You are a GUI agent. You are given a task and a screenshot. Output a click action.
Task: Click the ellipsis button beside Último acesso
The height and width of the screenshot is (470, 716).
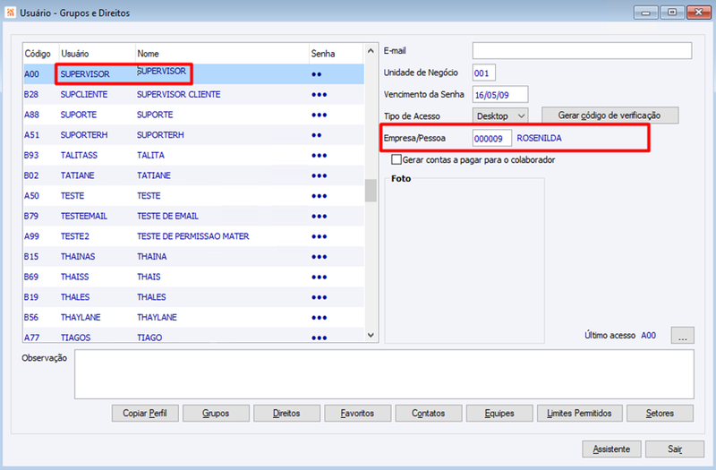(682, 335)
